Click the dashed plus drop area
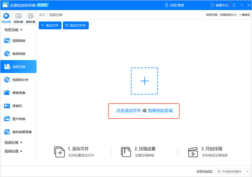The image size is (252, 177). coord(144,81)
